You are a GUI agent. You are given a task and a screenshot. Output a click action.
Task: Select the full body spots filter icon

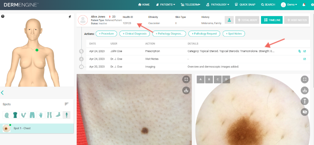pyautogui.click(x=66, y=115)
